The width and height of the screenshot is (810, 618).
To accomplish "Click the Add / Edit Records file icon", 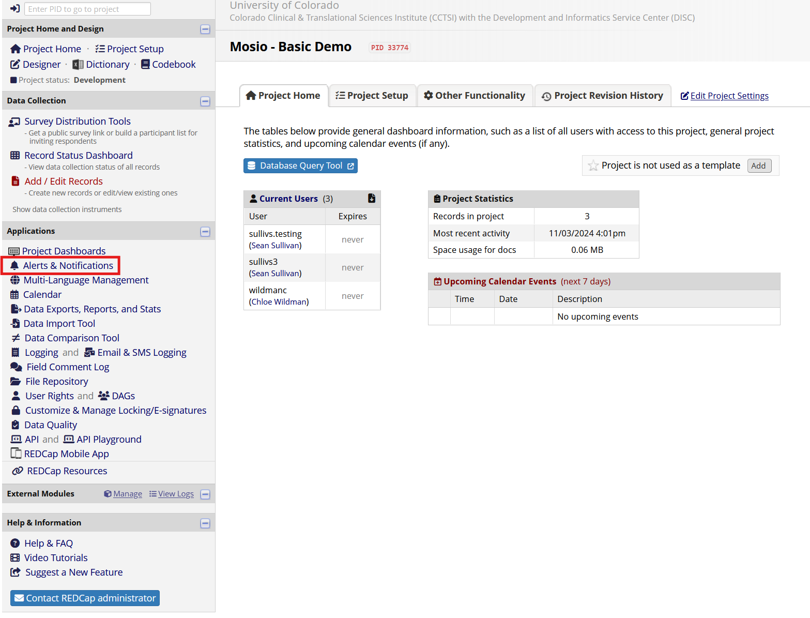I will click(16, 181).
